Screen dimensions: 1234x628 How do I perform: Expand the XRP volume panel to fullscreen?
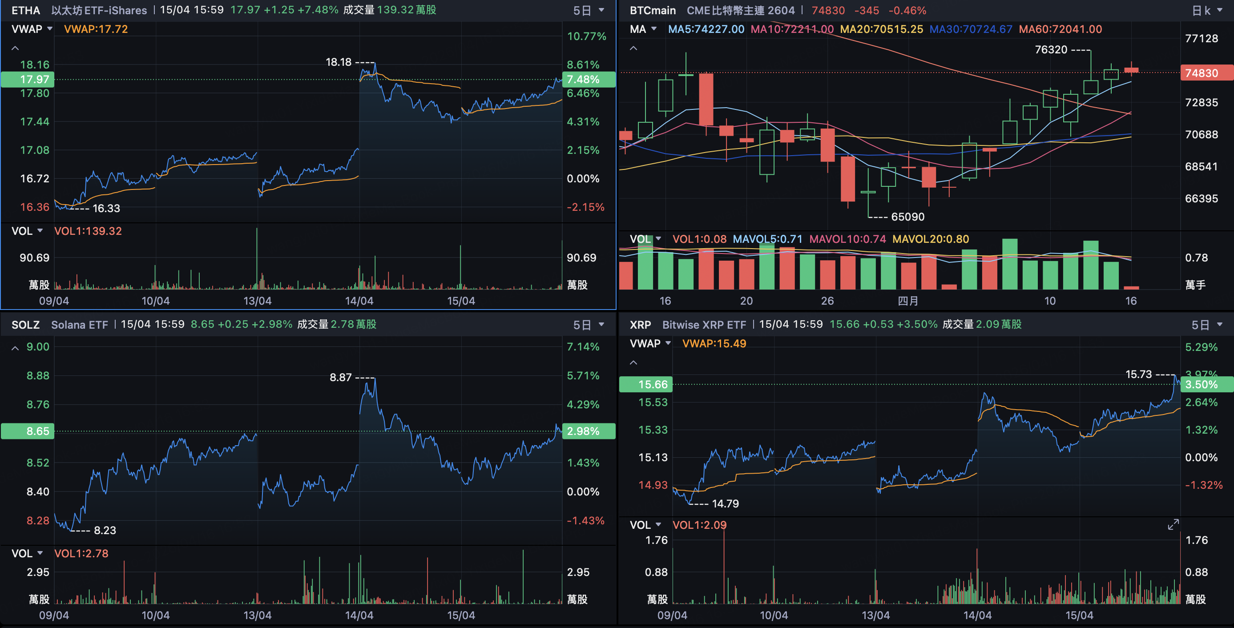tap(1173, 524)
